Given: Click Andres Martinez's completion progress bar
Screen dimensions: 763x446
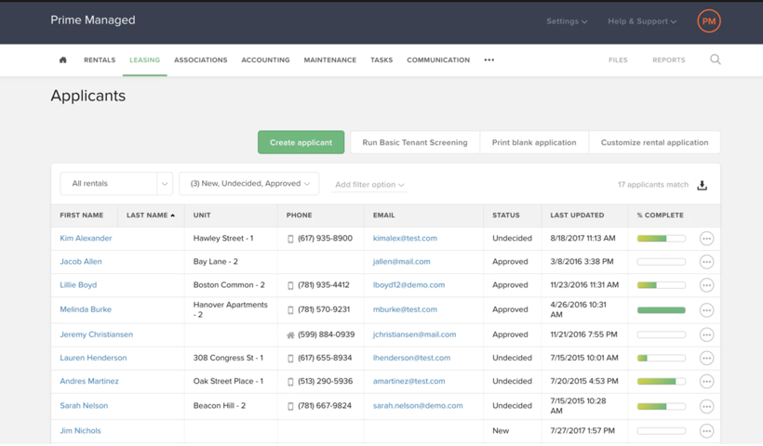Looking at the screenshot, I should click(x=661, y=381).
